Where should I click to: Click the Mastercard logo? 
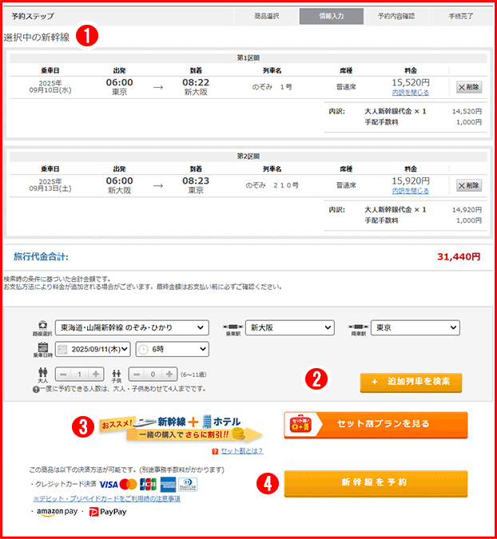[x=129, y=485]
